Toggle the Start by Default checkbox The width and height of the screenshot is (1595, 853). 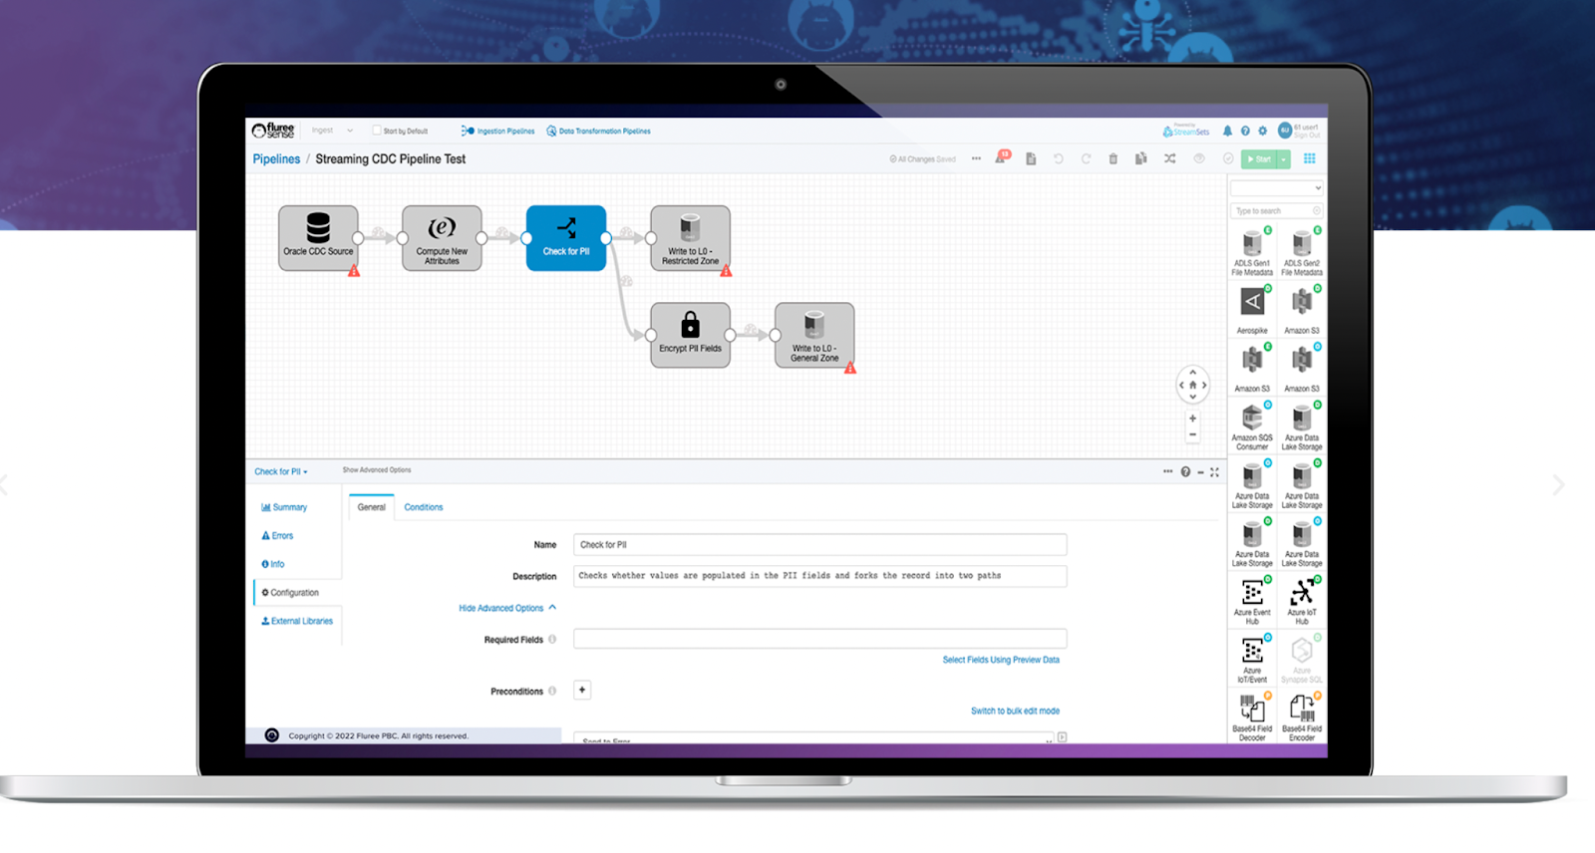377,131
